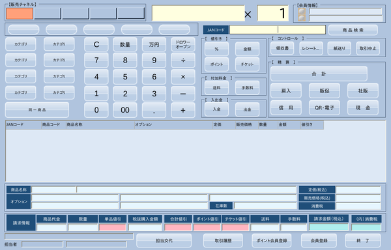This screenshot has width=391, height=250.
Task: Tap keypad digit 4
Action: pos(96,77)
